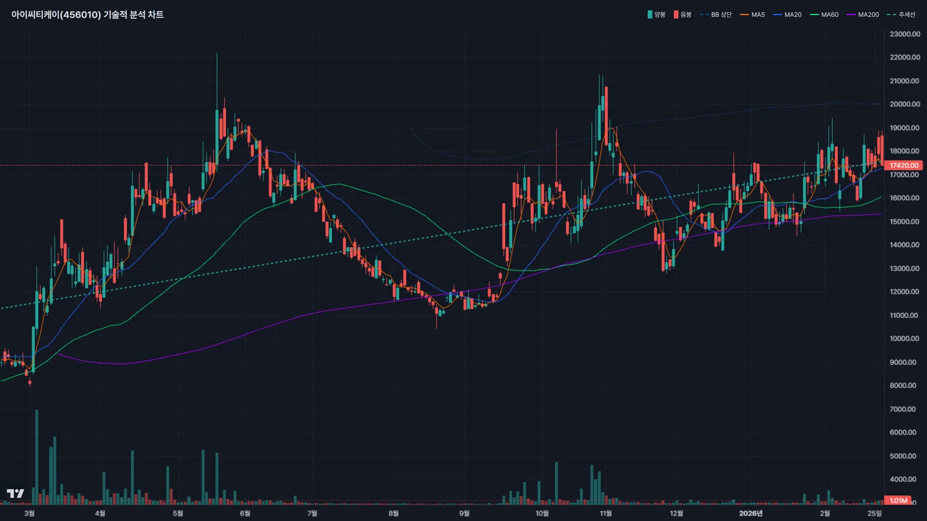Toggle the MA200 series legend label
The image size is (927, 521).
coord(868,15)
